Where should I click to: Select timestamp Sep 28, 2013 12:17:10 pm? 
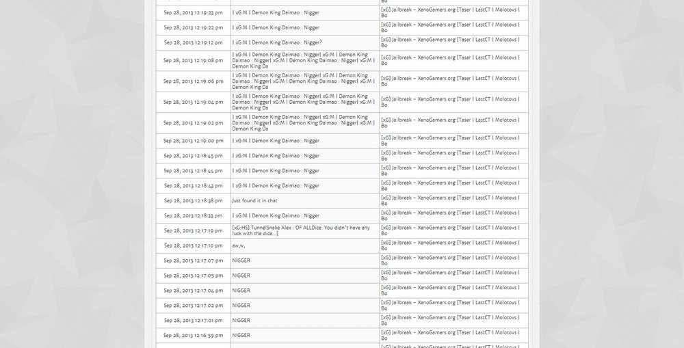(194, 245)
